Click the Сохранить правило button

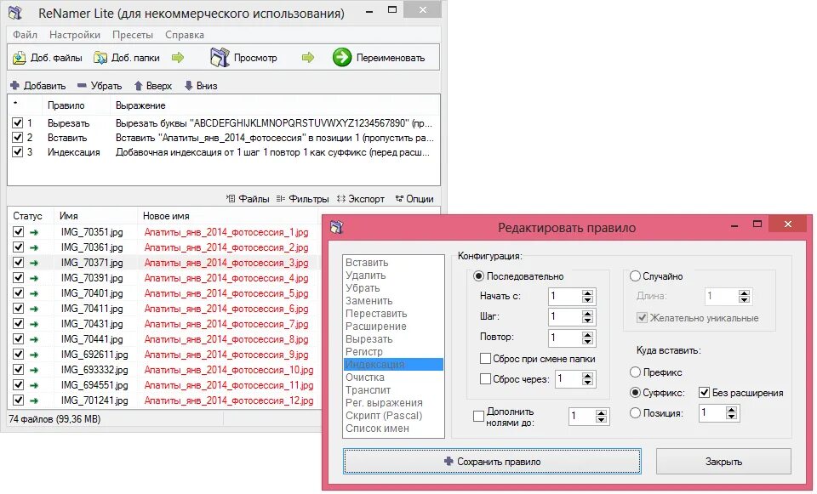[492, 461]
